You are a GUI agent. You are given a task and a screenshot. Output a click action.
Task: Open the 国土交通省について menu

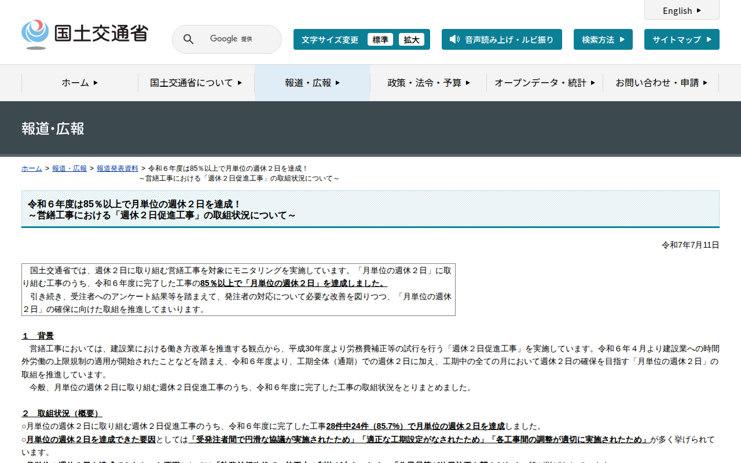tap(196, 83)
